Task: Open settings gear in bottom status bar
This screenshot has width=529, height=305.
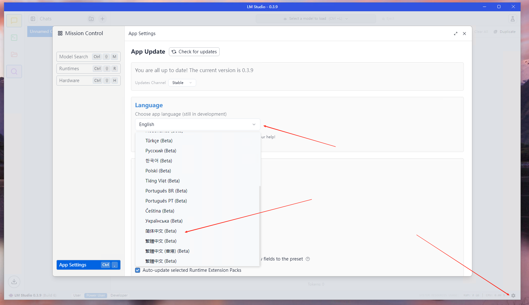Action: tap(513, 295)
